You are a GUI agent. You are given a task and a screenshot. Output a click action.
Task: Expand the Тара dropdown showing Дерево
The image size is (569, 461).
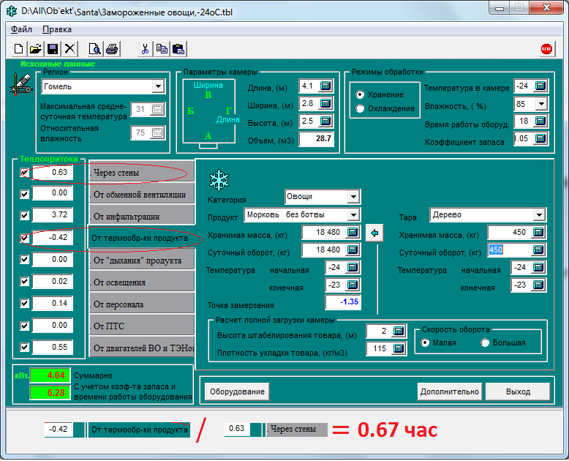[x=539, y=215]
